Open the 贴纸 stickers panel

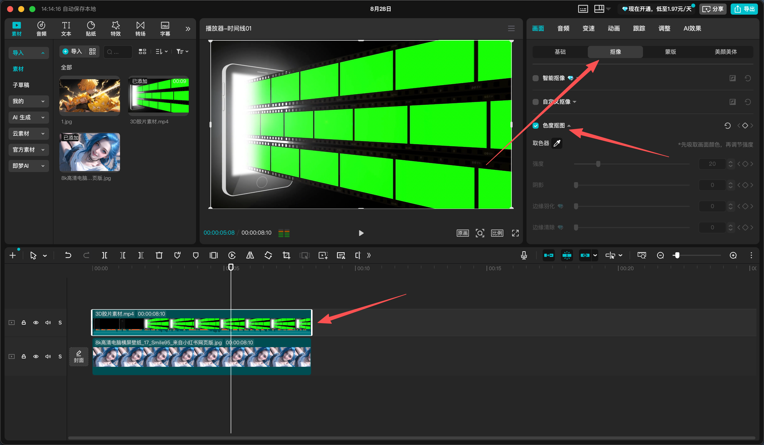(91, 29)
